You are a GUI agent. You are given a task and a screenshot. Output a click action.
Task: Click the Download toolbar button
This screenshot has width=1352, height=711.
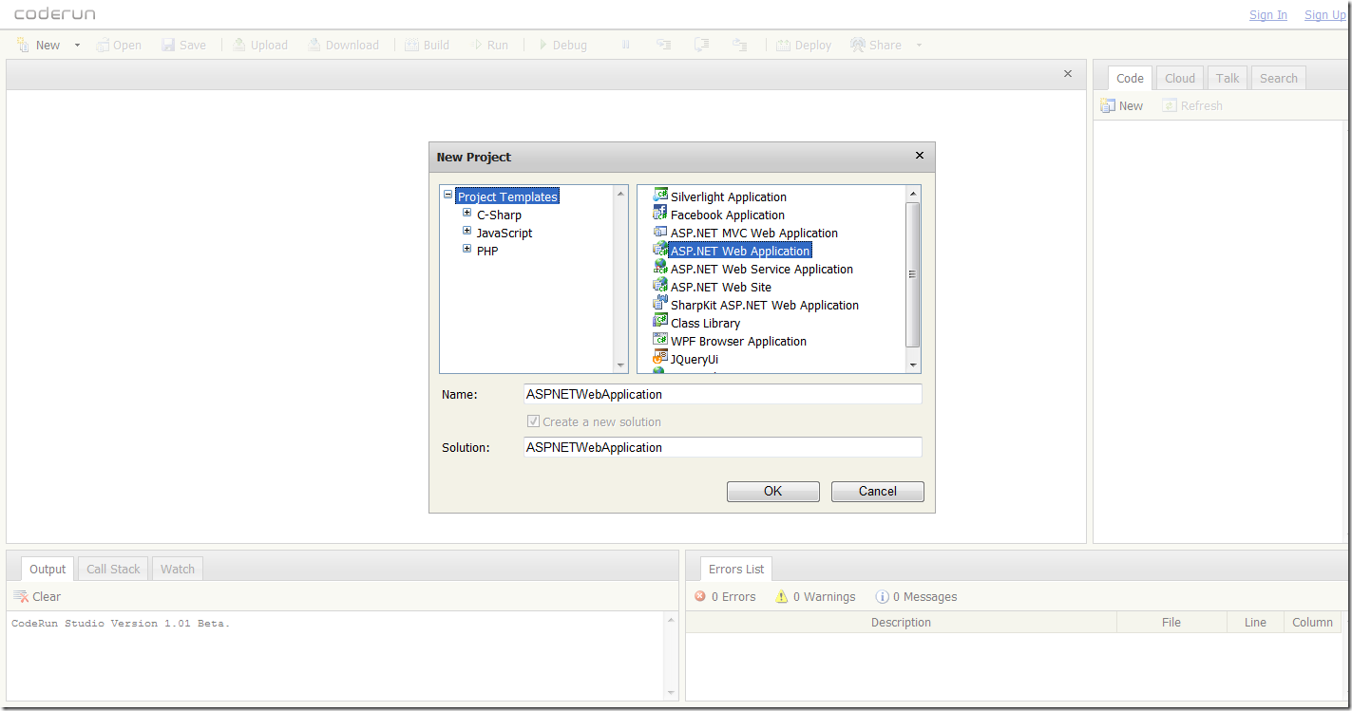click(x=343, y=45)
